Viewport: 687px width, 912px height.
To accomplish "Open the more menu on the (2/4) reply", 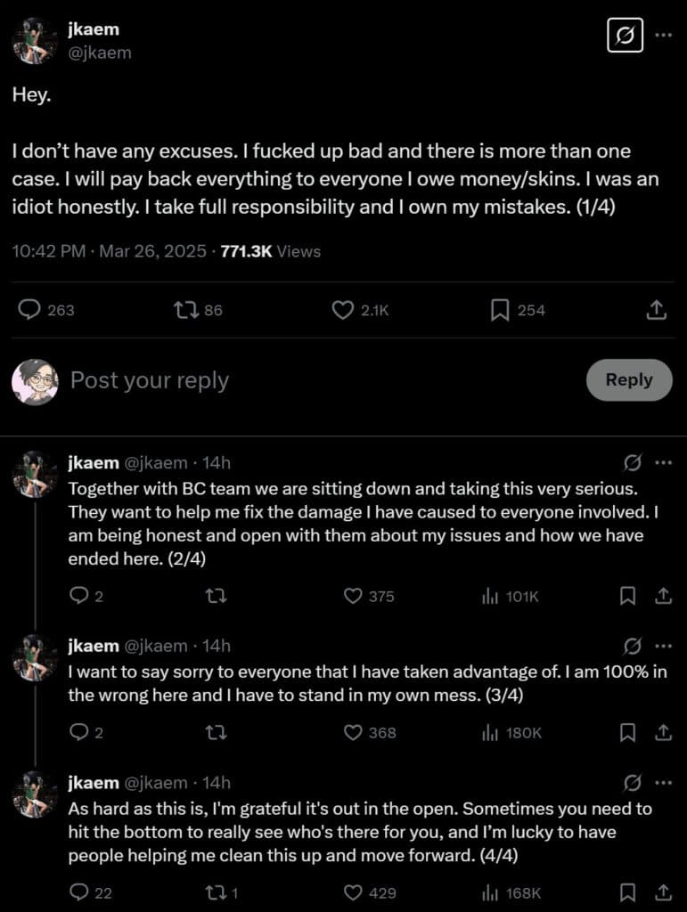I will [663, 462].
